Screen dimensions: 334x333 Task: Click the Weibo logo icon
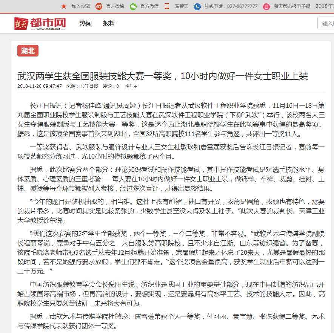99,6
